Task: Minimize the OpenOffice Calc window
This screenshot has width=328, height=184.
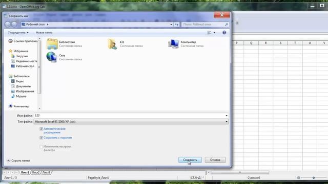Action: 313,6
